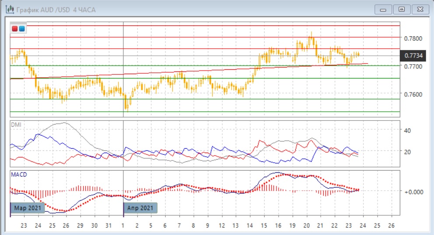Select the DMI indicator label
This screenshot has height=235, width=434.
[x=16, y=125]
